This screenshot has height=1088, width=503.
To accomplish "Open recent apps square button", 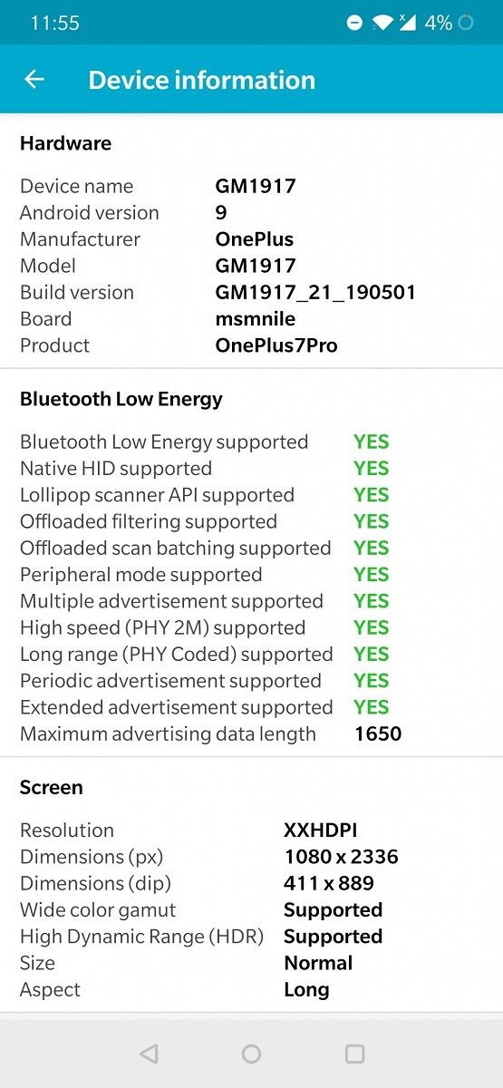I will tap(355, 1054).
